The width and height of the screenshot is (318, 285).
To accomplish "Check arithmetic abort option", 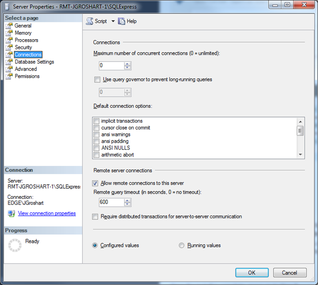I will [x=96, y=155].
